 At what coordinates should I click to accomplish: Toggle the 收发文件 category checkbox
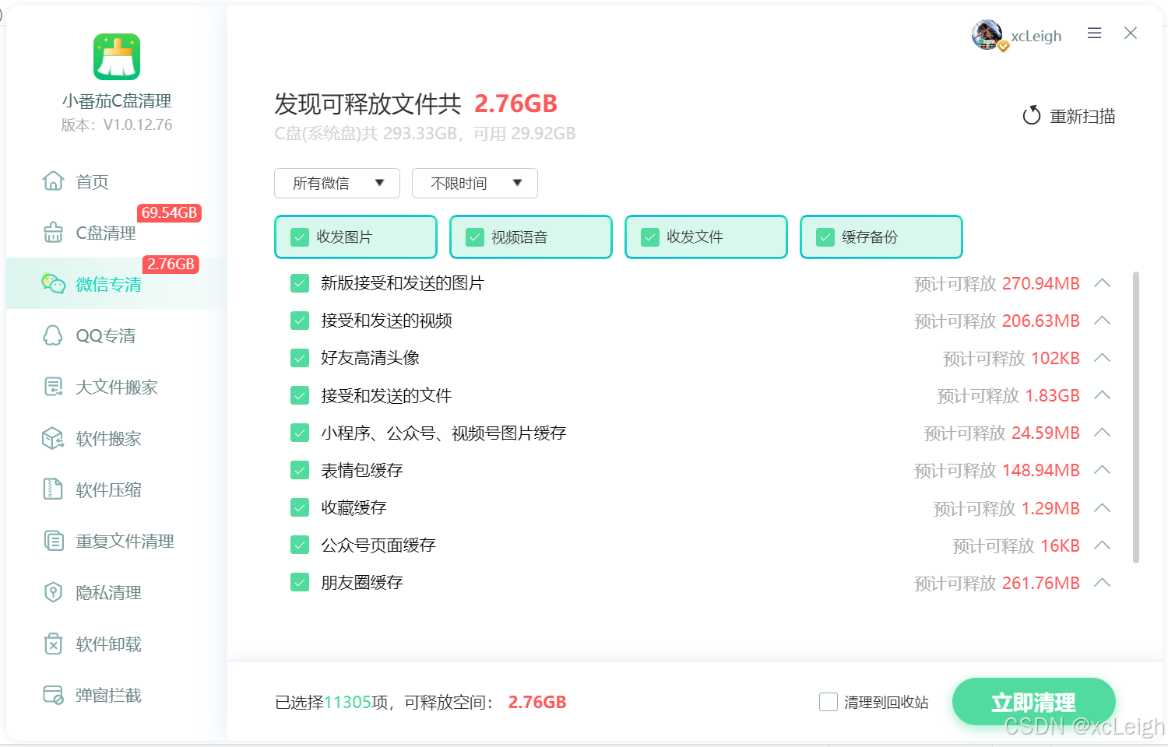click(650, 237)
